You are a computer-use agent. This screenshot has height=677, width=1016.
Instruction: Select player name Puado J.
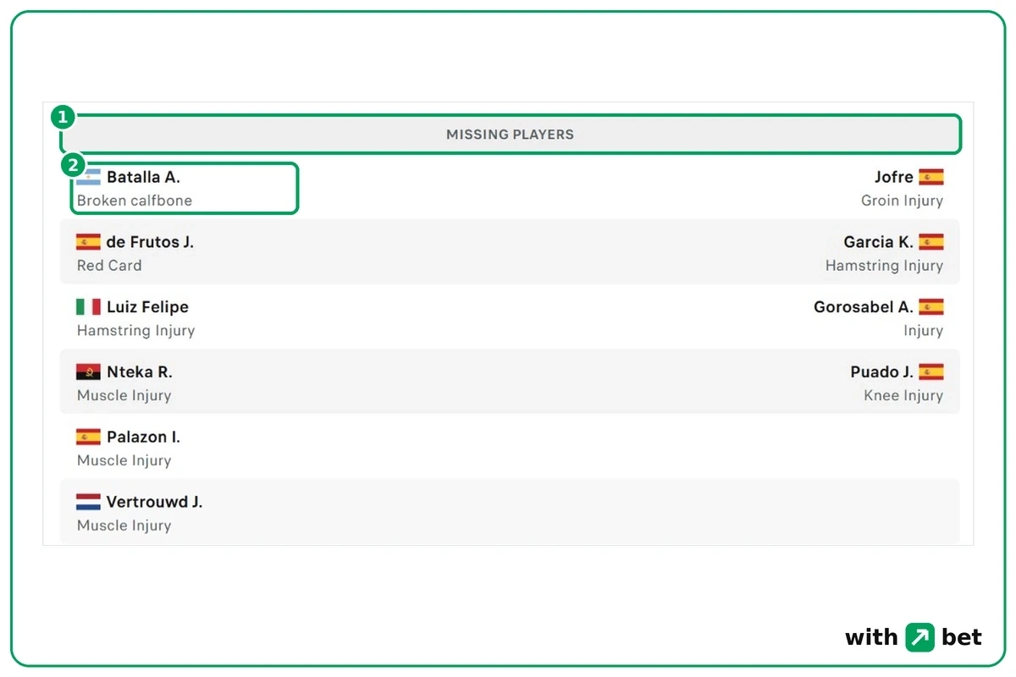(882, 372)
